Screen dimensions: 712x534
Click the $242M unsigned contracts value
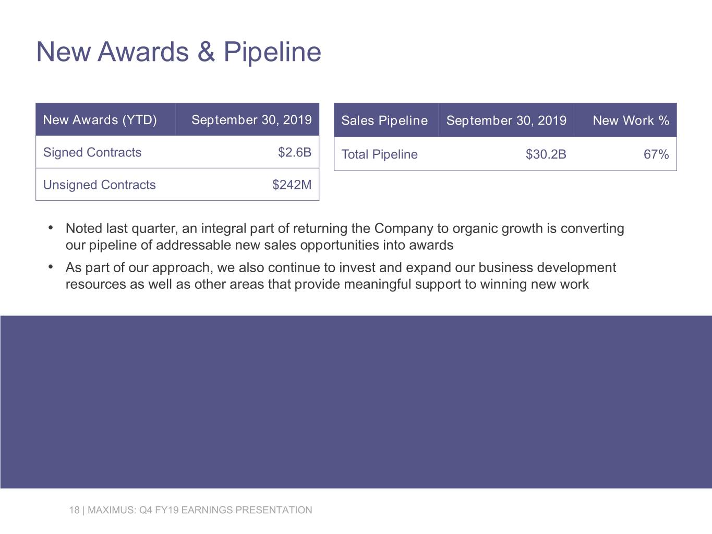(x=292, y=185)
